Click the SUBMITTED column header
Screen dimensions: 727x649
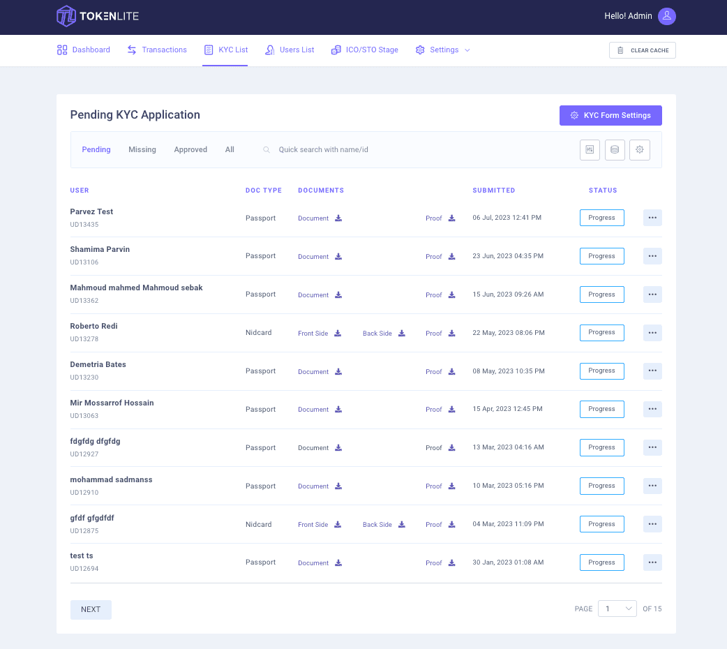click(494, 191)
